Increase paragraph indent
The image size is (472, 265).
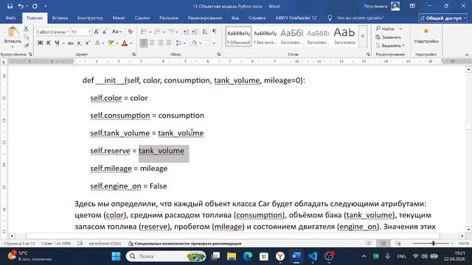click(195, 32)
